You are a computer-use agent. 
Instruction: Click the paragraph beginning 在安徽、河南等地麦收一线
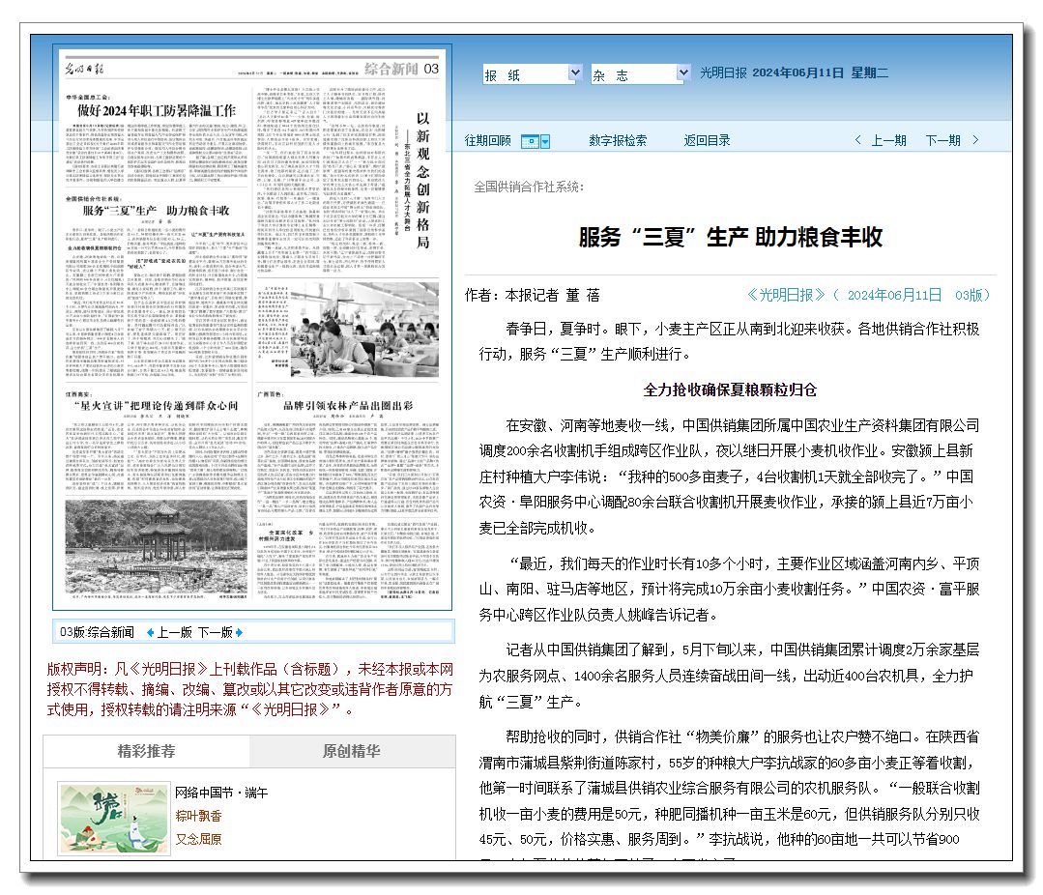coord(730,476)
